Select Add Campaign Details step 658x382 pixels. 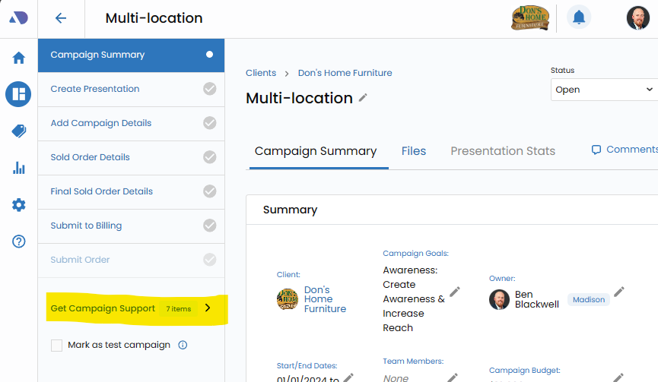(x=101, y=123)
